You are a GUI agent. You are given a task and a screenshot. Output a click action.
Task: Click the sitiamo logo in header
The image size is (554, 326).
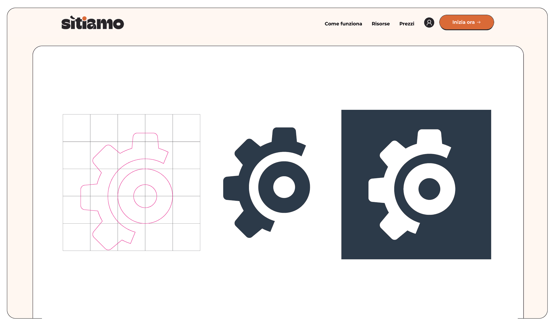pyautogui.click(x=93, y=23)
